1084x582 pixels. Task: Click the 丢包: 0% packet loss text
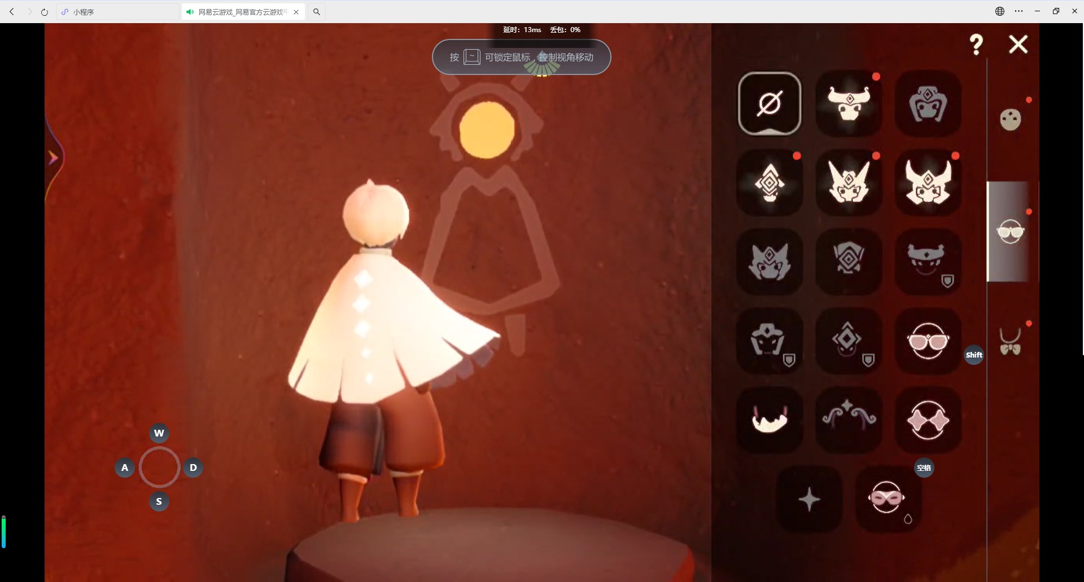pos(565,30)
